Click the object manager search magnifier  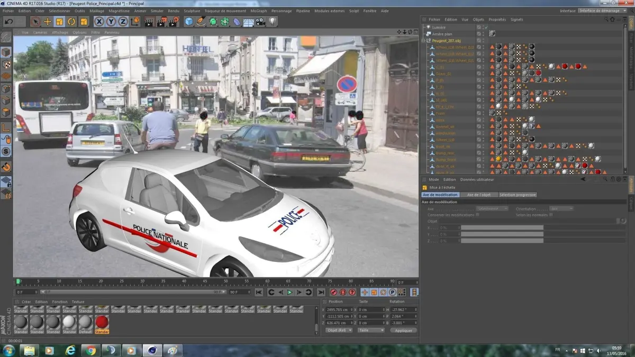tap(607, 20)
